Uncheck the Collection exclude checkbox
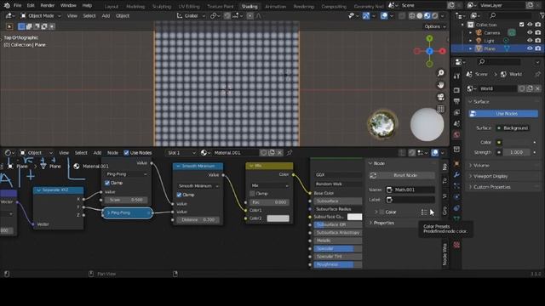The height and width of the screenshot is (306, 545). point(521,25)
